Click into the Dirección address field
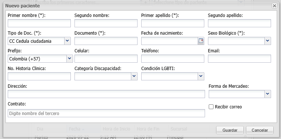This screenshot has width=281, height=139. click(x=106, y=94)
